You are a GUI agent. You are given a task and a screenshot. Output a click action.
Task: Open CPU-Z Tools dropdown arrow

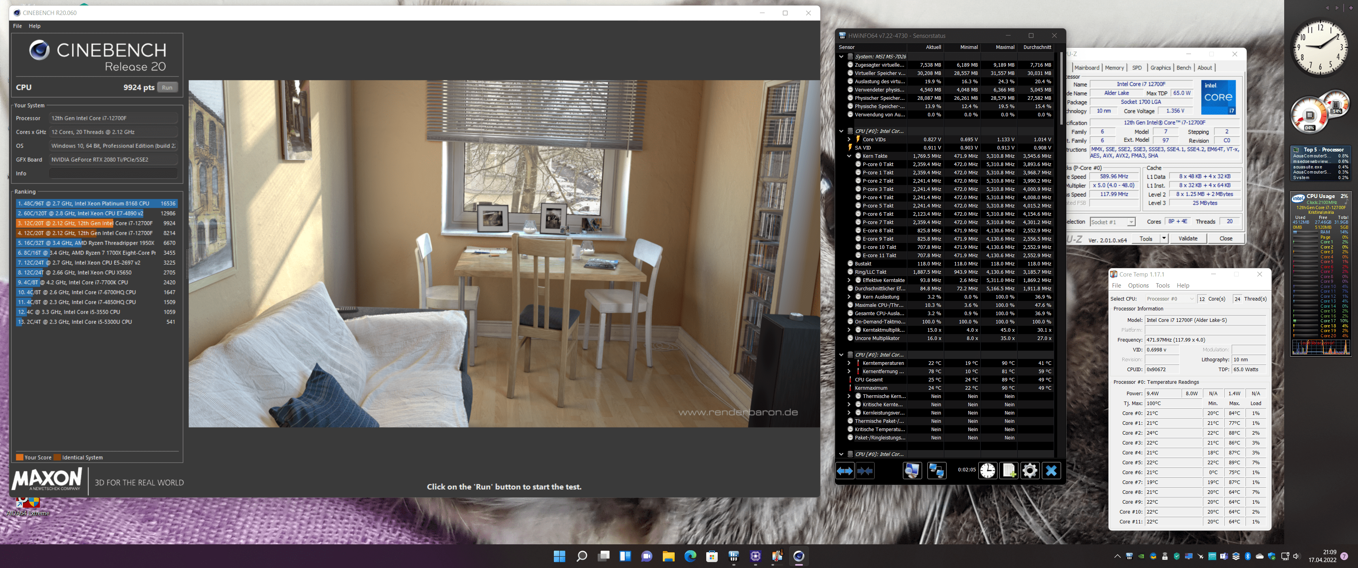[x=1163, y=239]
